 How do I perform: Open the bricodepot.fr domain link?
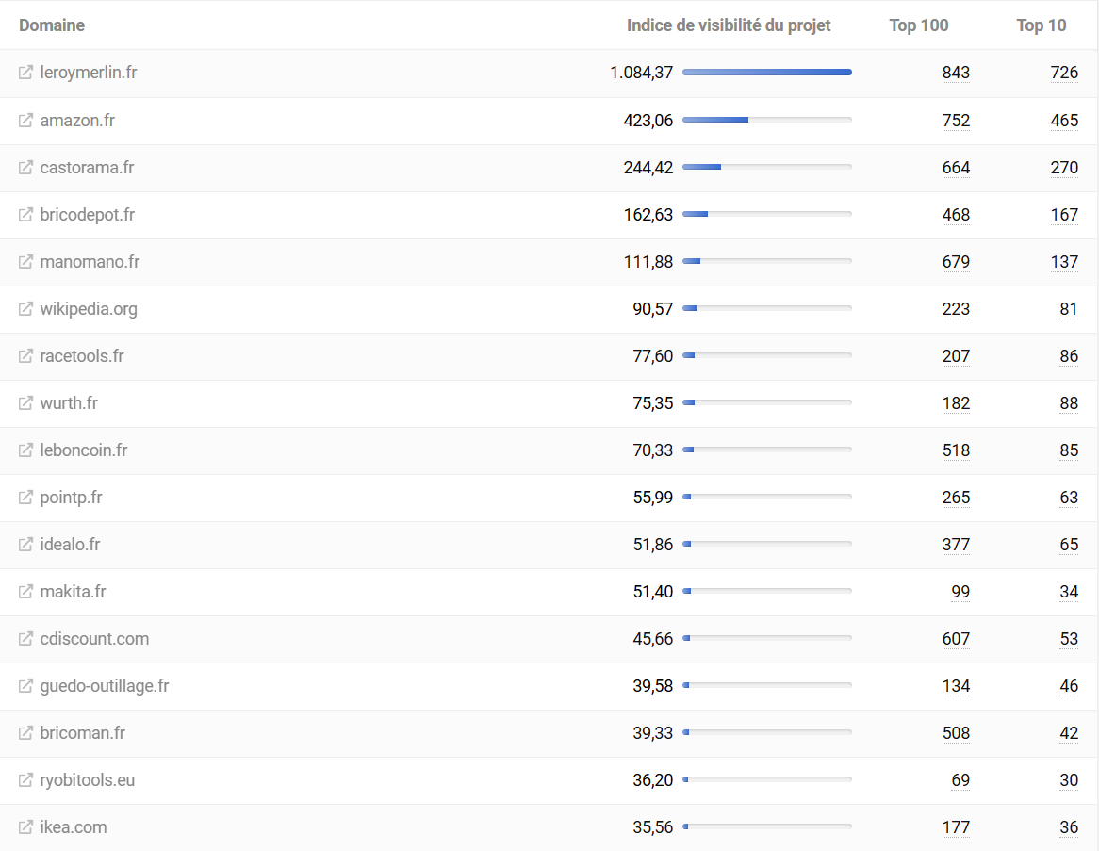tap(88, 215)
